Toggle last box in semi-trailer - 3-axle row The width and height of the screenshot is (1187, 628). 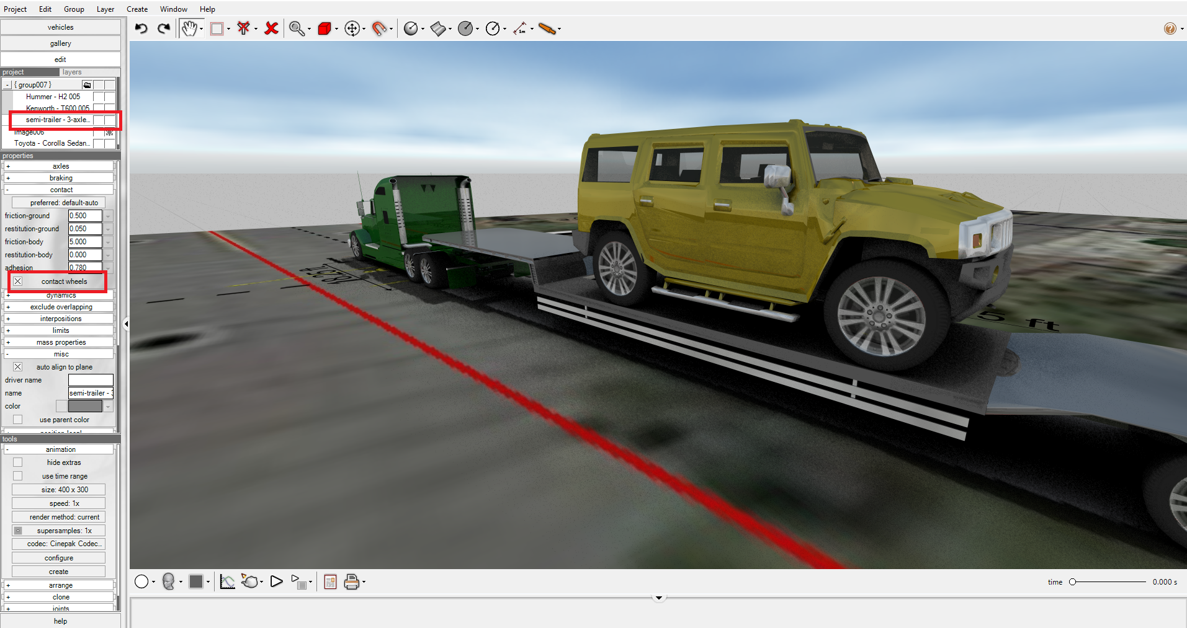(x=110, y=120)
